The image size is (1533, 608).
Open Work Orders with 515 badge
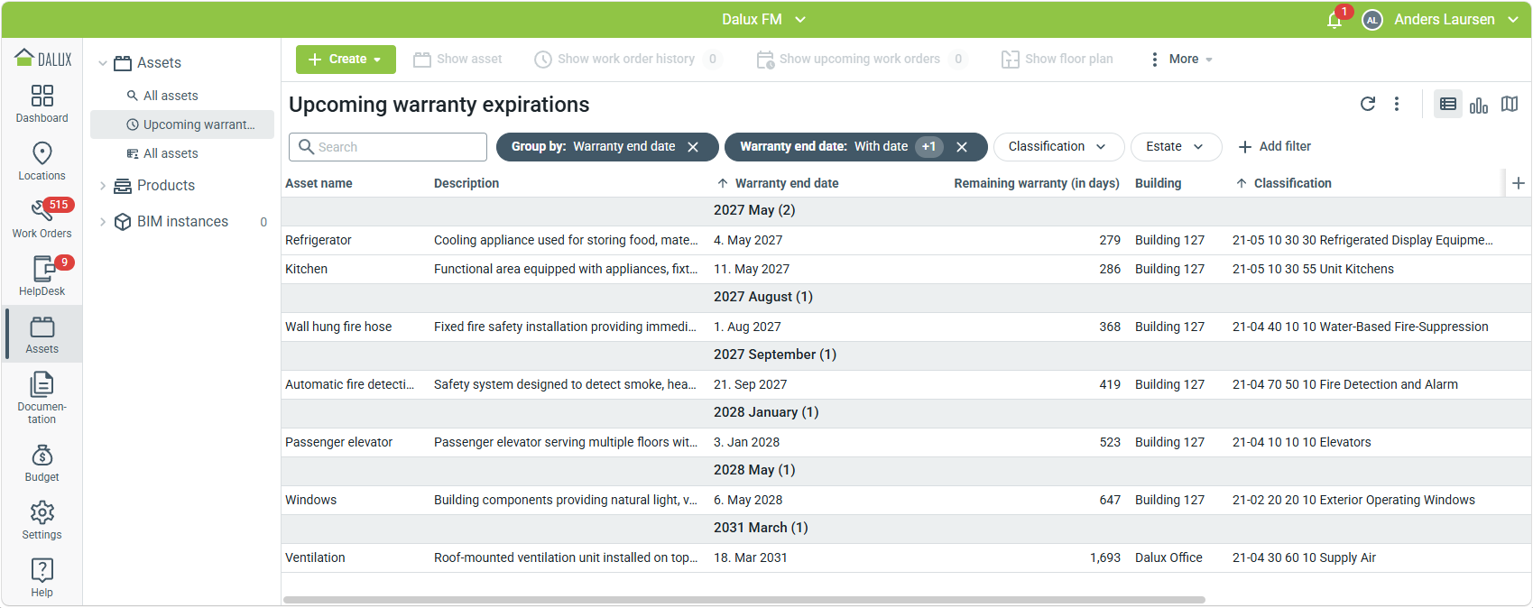click(42, 219)
